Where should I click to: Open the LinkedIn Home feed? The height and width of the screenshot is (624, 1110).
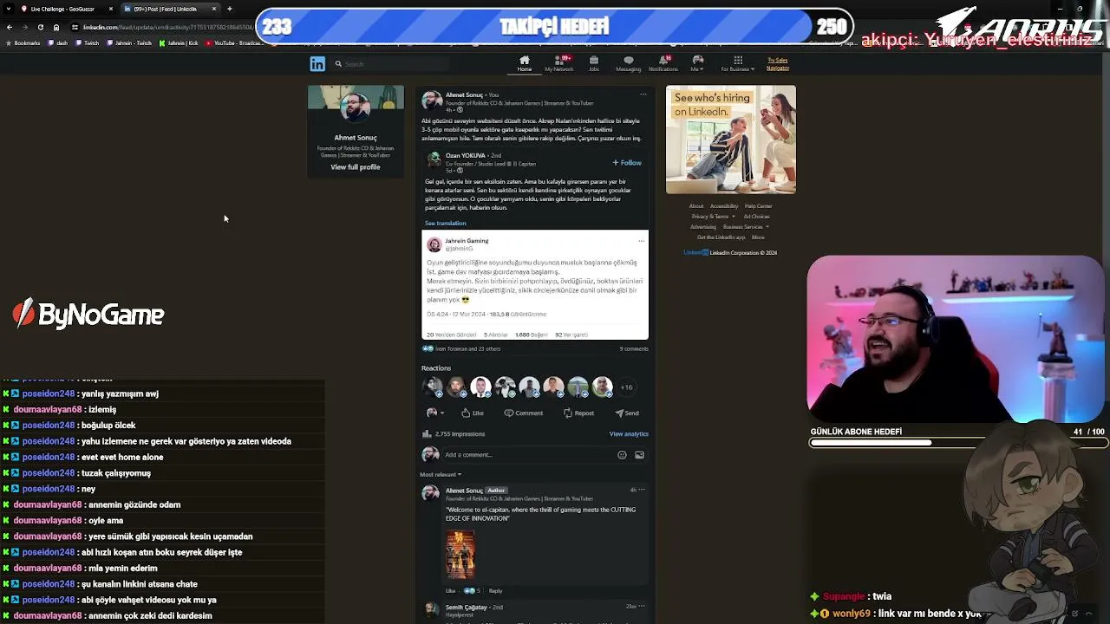tap(524, 63)
